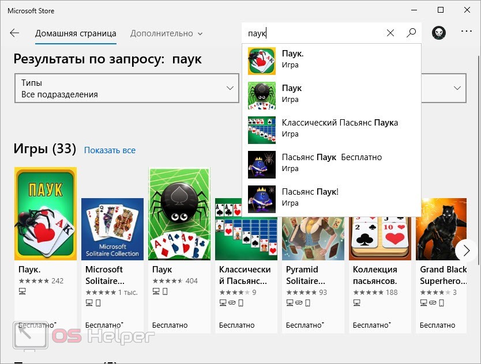The width and height of the screenshot is (481, 364).
Task: Click the 'Игры (33)' section heading
Action: pyautogui.click(x=45, y=149)
